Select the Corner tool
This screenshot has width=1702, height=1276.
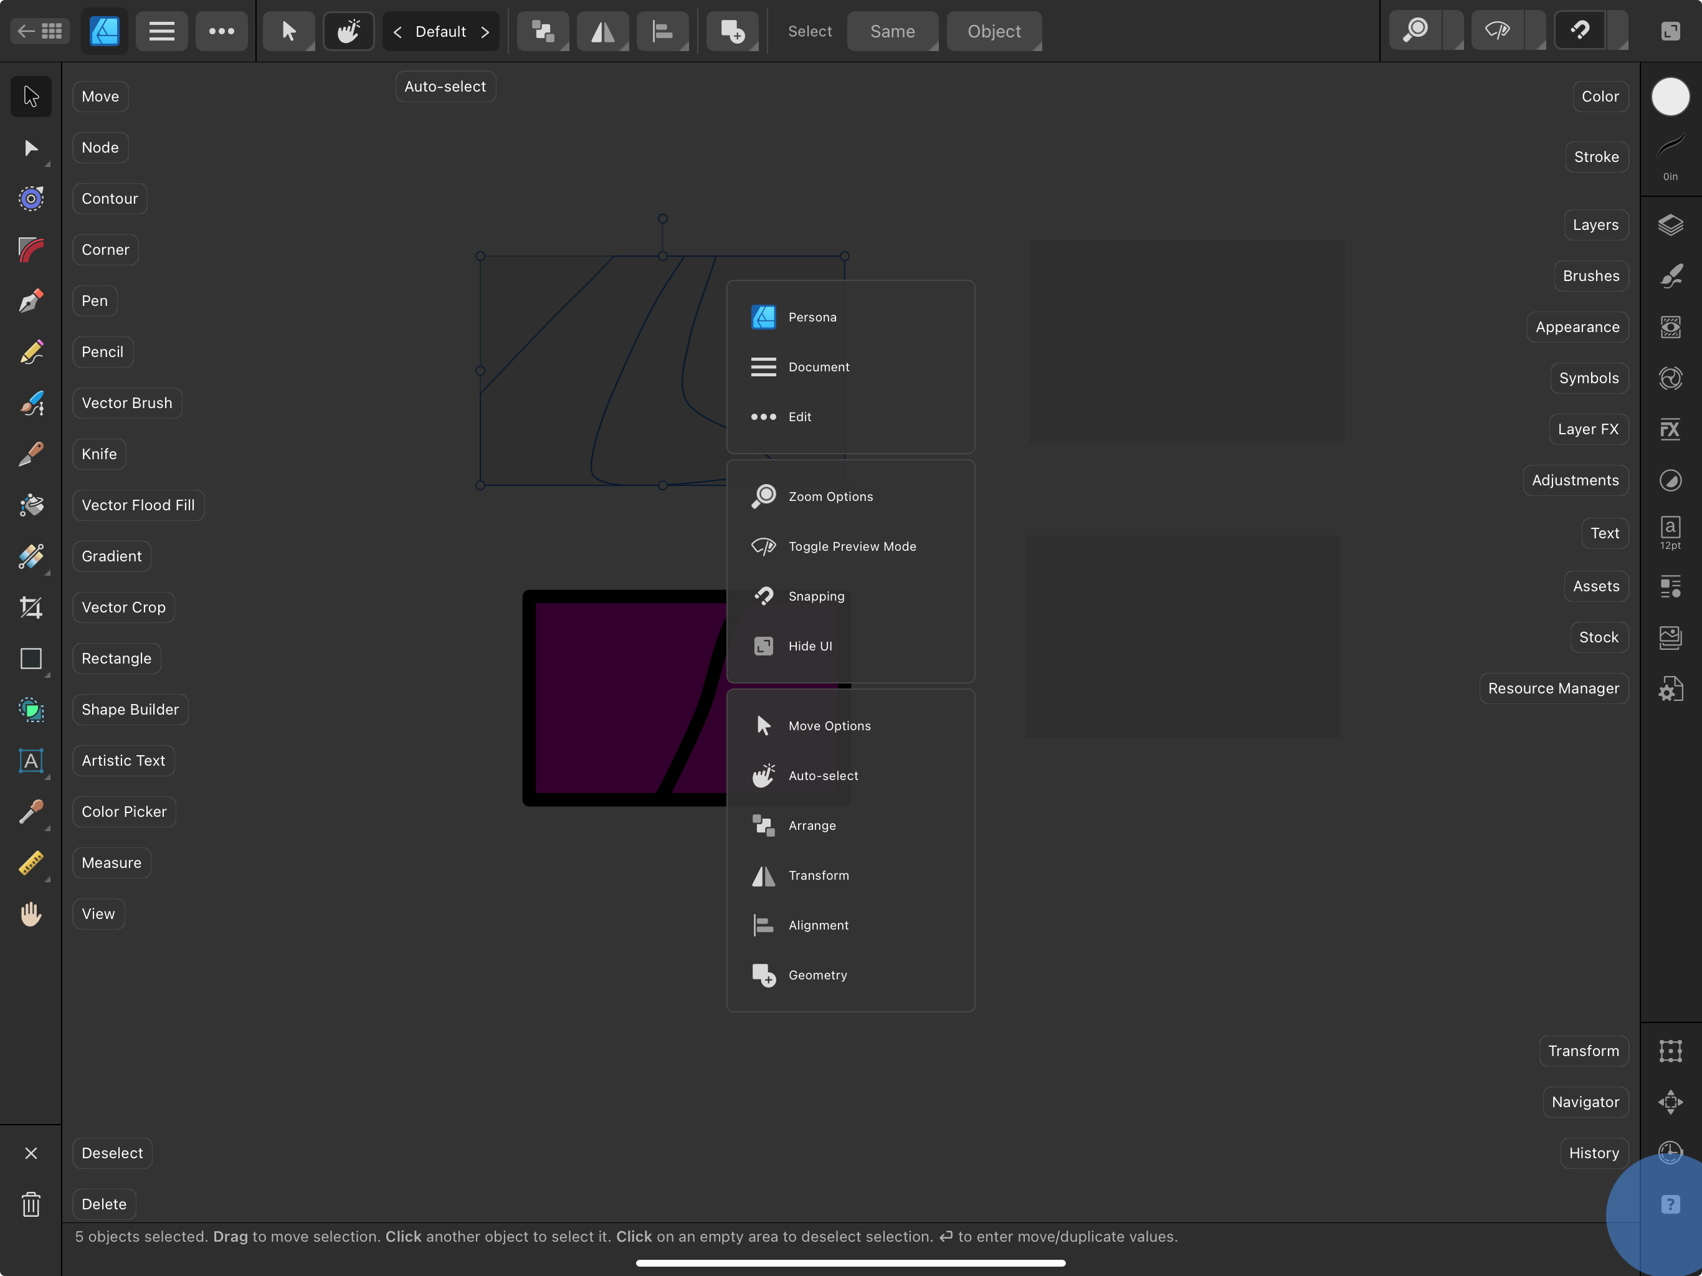click(x=31, y=249)
